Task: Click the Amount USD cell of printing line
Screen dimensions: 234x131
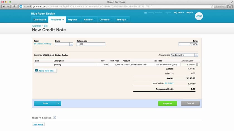Action: 188,65
